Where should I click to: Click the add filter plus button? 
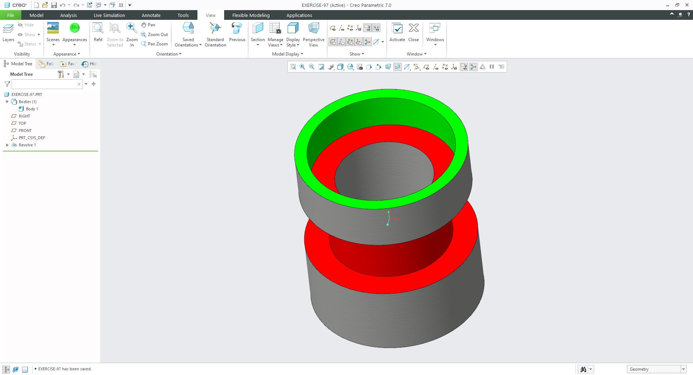click(94, 84)
